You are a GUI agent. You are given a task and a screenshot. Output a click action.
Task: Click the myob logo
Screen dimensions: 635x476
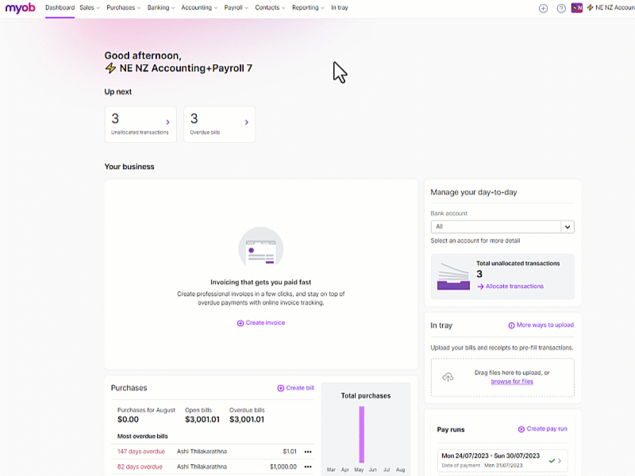[x=21, y=8]
